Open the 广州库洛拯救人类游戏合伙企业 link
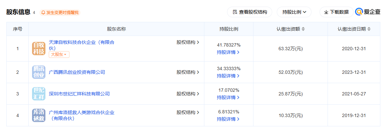The height and width of the screenshot is (131, 386). point(82,115)
